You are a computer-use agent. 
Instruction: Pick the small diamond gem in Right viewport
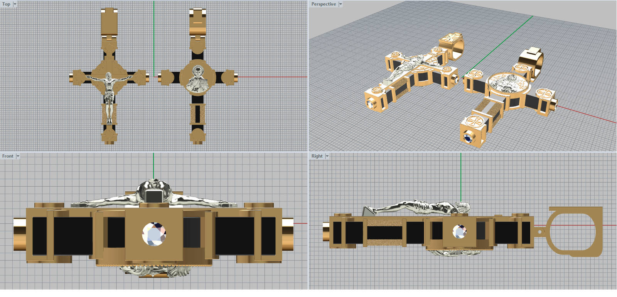coord(459,232)
